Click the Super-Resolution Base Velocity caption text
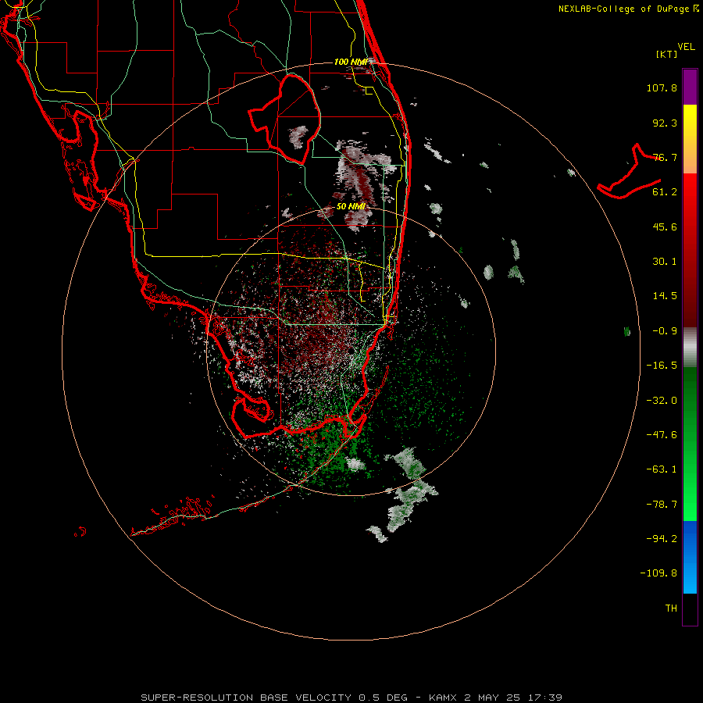 coord(351,698)
